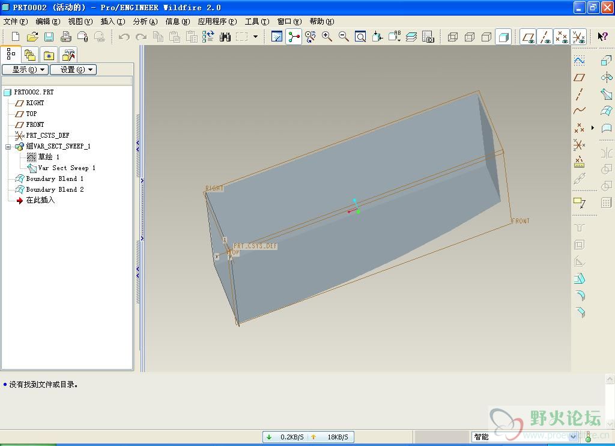Image resolution: width=615 pixels, height=446 pixels.
Task: Toggle datum planes visibility
Action: click(529, 37)
